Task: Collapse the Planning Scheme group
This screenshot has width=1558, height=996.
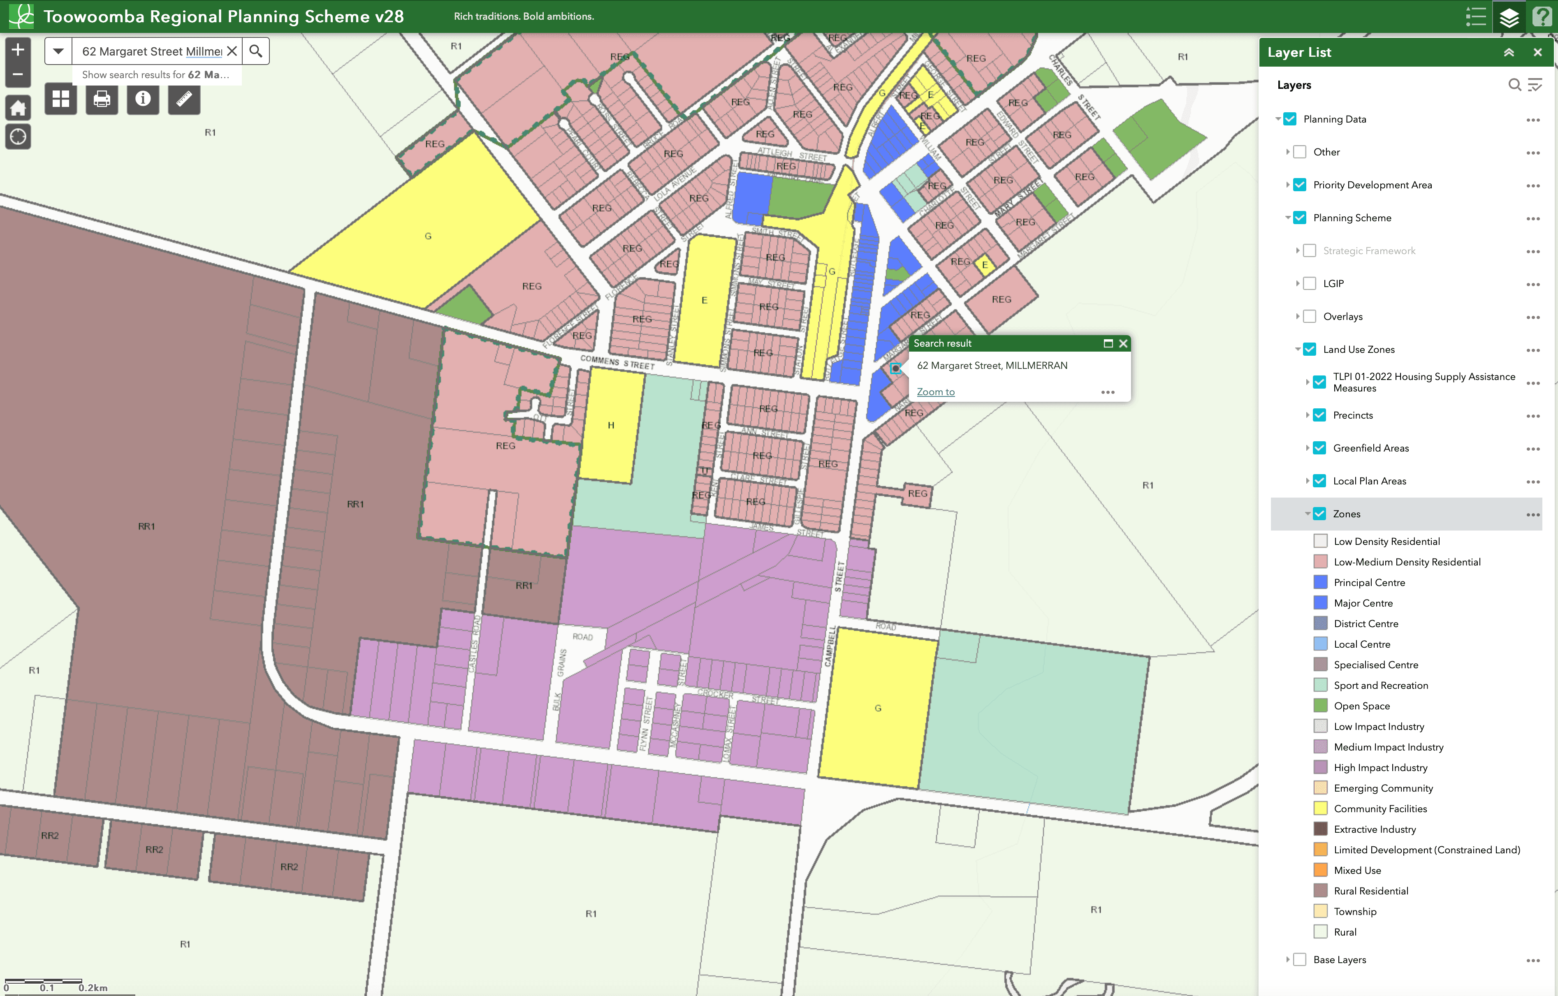Action: (x=1288, y=218)
